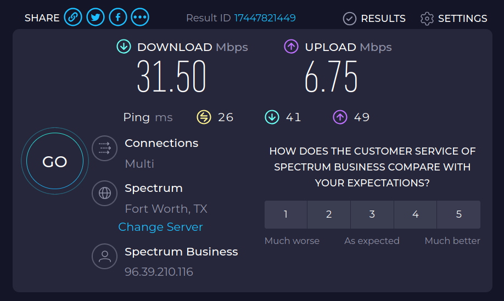Share result on Twitter
Screen dimensions: 504x301
[96, 18]
